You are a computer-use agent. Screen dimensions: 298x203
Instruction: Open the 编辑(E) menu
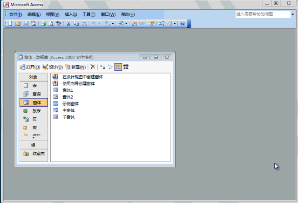point(34,14)
